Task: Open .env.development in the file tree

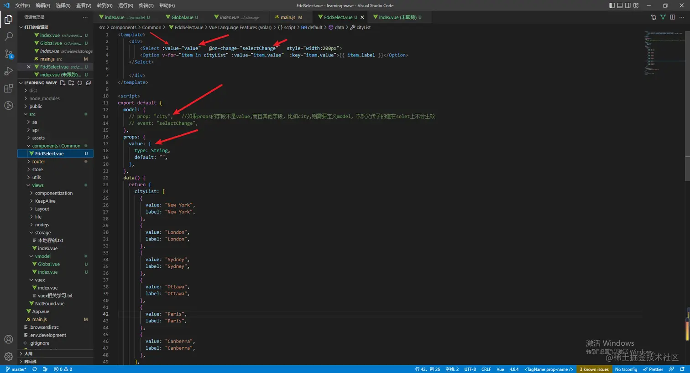Action: 47,335
